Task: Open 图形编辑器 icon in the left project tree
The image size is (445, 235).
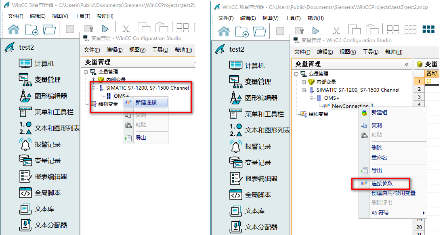Action: [25, 96]
